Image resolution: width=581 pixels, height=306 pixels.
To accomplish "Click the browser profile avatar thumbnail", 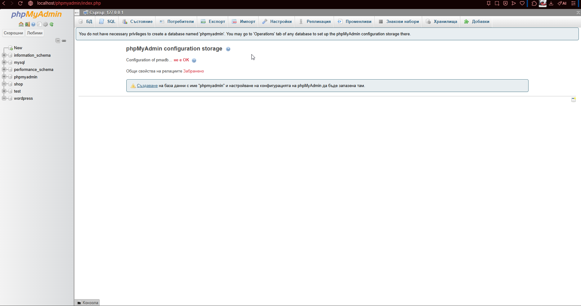I will click(x=543, y=3).
